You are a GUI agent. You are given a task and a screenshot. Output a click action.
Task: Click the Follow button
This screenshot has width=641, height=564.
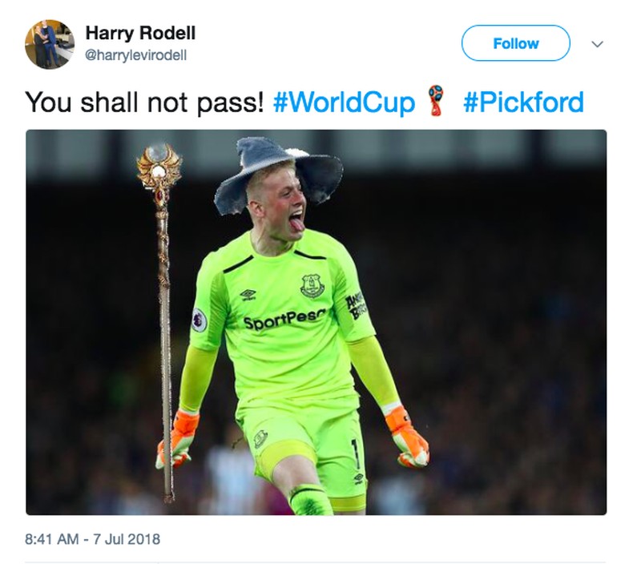click(515, 43)
